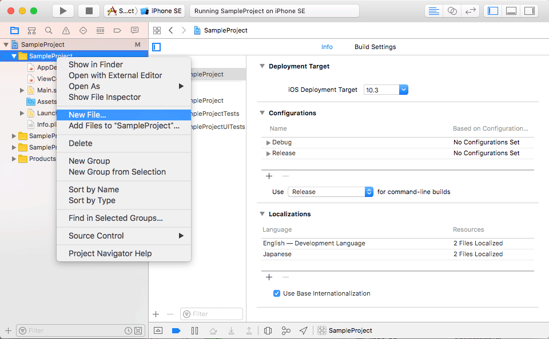Choose New Group from Selection
Screen dimensions: 549x339
pos(124,172)
